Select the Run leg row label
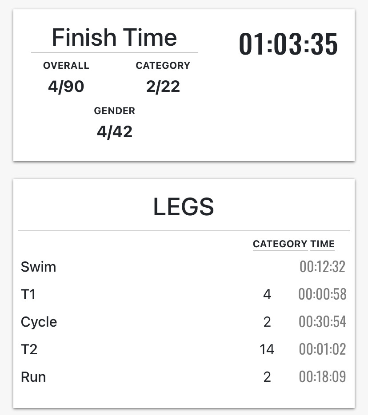Viewport: 368px width, 415px height. pos(33,377)
